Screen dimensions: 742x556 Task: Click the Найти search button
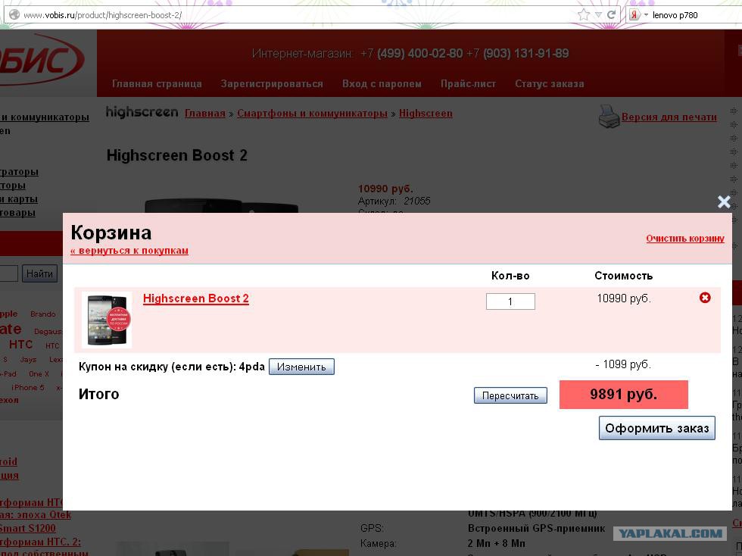[39, 273]
